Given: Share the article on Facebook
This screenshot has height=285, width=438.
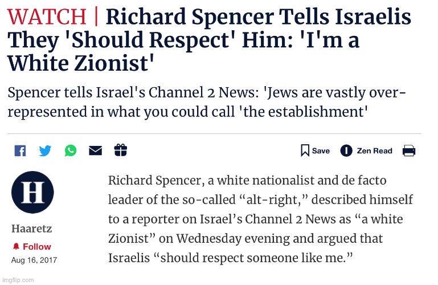Looking at the screenshot, I should [x=20, y=151].
